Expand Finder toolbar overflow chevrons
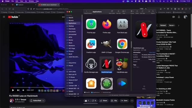 coord(149,11)
